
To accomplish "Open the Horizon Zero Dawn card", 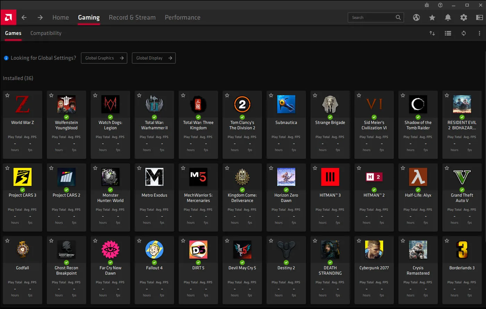I will pyautogui.click(x=286, y=198).
